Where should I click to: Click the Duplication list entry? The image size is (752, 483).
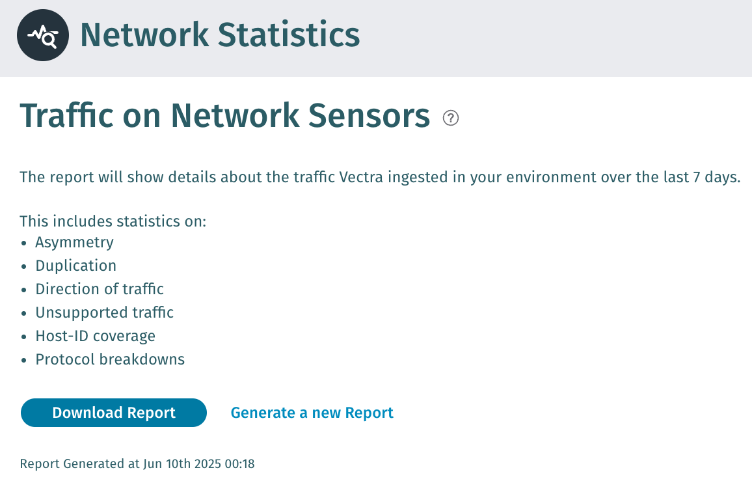tap(75, 266)
